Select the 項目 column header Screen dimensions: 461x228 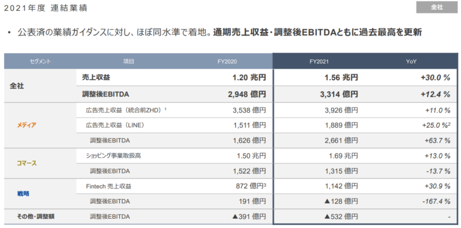(x=129, y=61)
